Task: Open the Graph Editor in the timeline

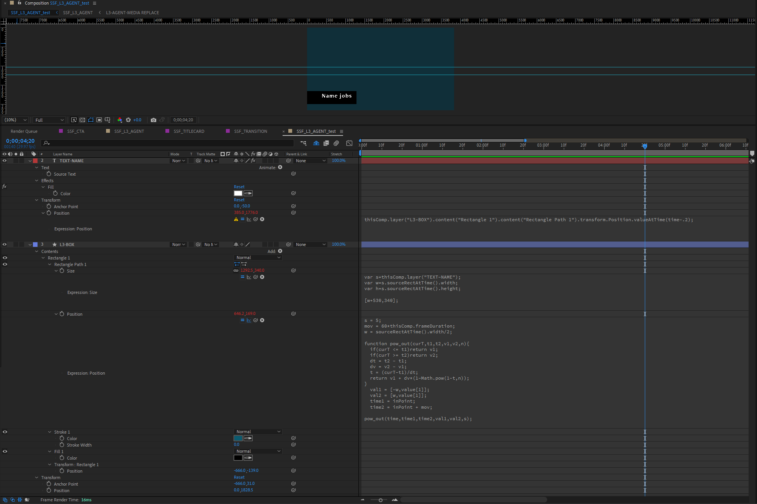Action: (349, 143)
